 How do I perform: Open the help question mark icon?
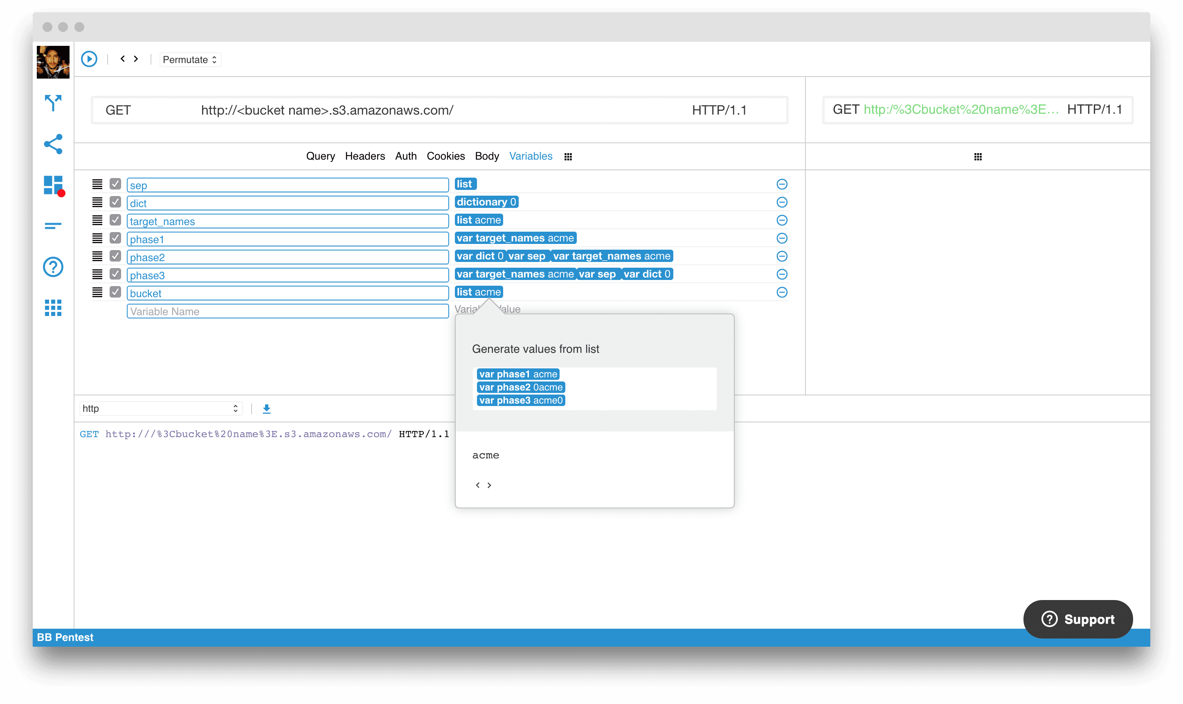52,266
